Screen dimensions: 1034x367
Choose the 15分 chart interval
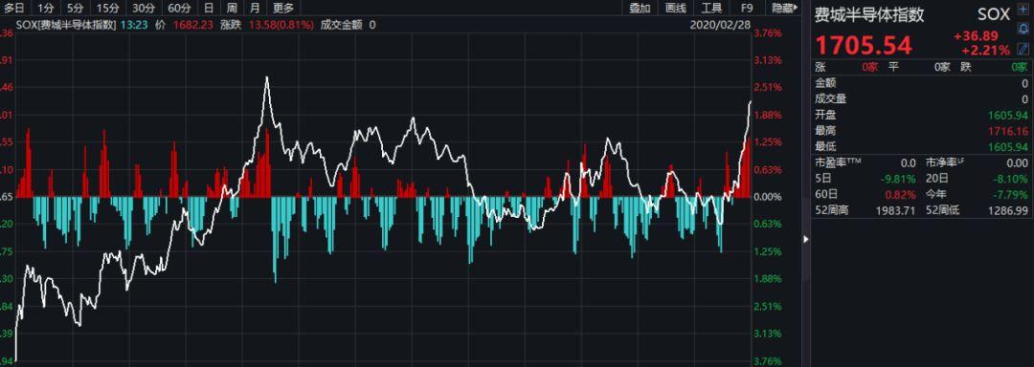click(107, 8)
